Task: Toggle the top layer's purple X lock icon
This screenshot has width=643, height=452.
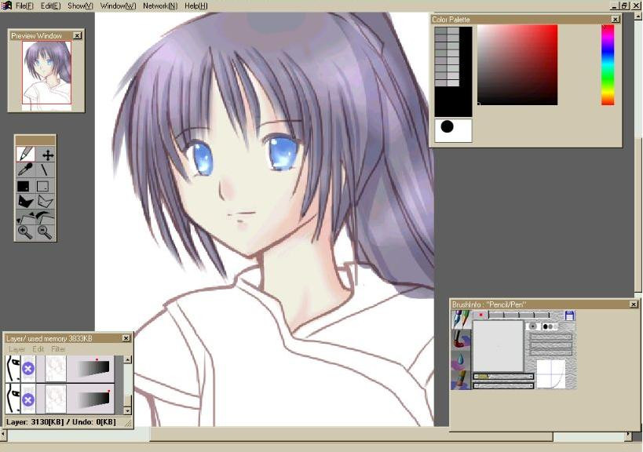Action: tap(28, 368)
